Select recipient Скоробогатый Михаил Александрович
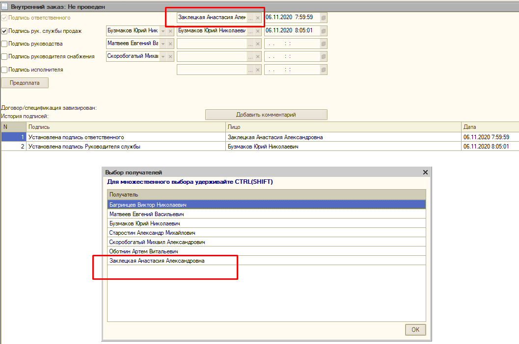 click(x=267, y=242)
